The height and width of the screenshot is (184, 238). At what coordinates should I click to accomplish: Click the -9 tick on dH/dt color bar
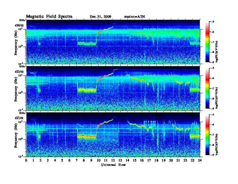tap(213, 62)
